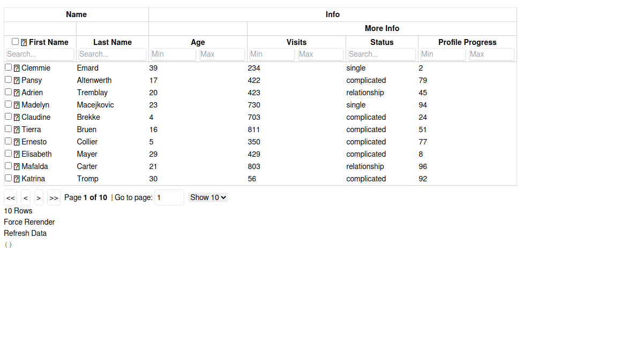Open the Show 10 page size dropdown
This screenshot has width=643, height=337.
pyautogui.click(x=208, y=197)
